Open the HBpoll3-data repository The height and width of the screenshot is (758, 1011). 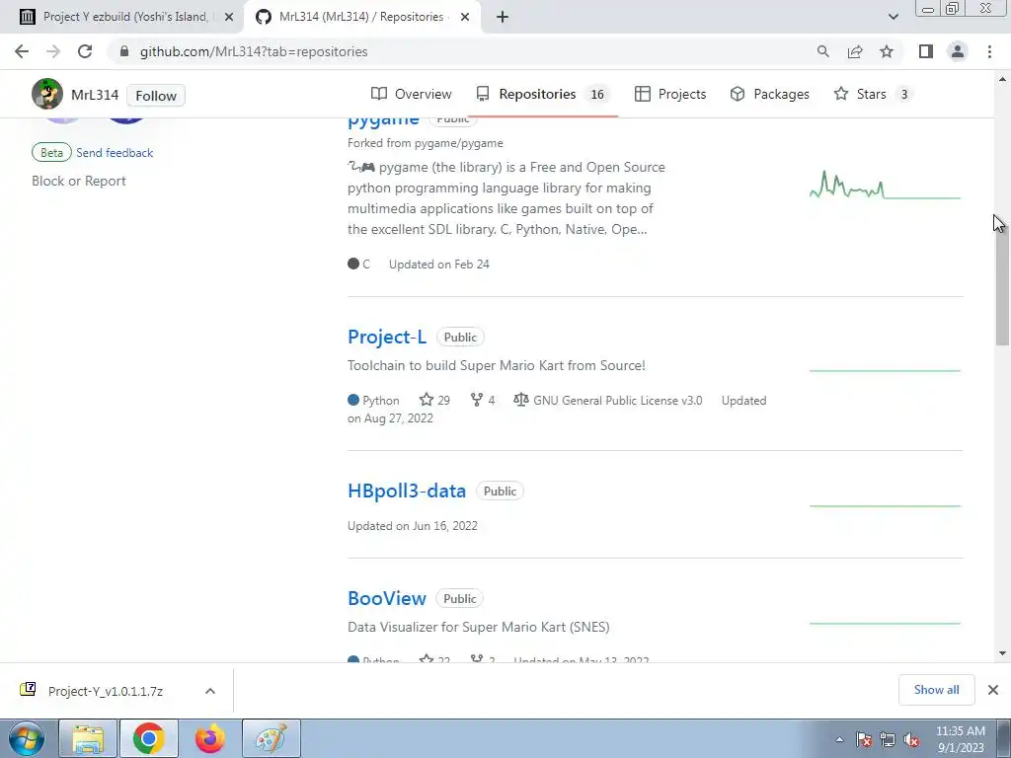click(x=406, y=491)
